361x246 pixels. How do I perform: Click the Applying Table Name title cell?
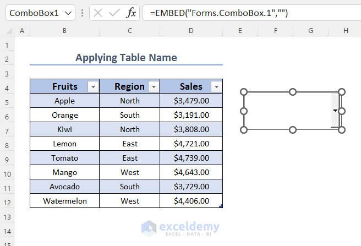pyautogui.click(x=126, y=58)
